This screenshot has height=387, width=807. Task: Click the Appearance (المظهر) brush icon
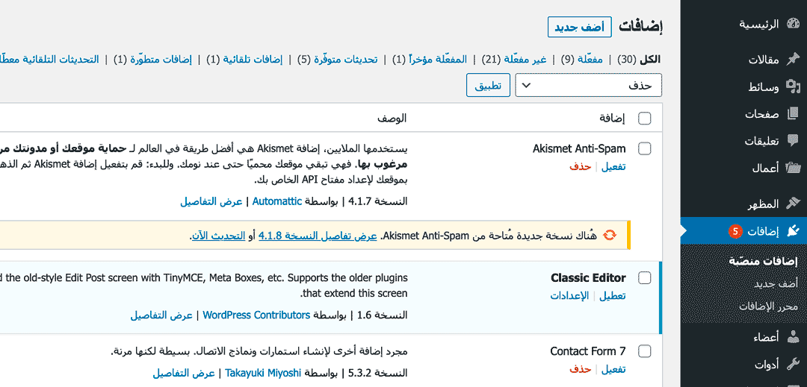point(792,204)
